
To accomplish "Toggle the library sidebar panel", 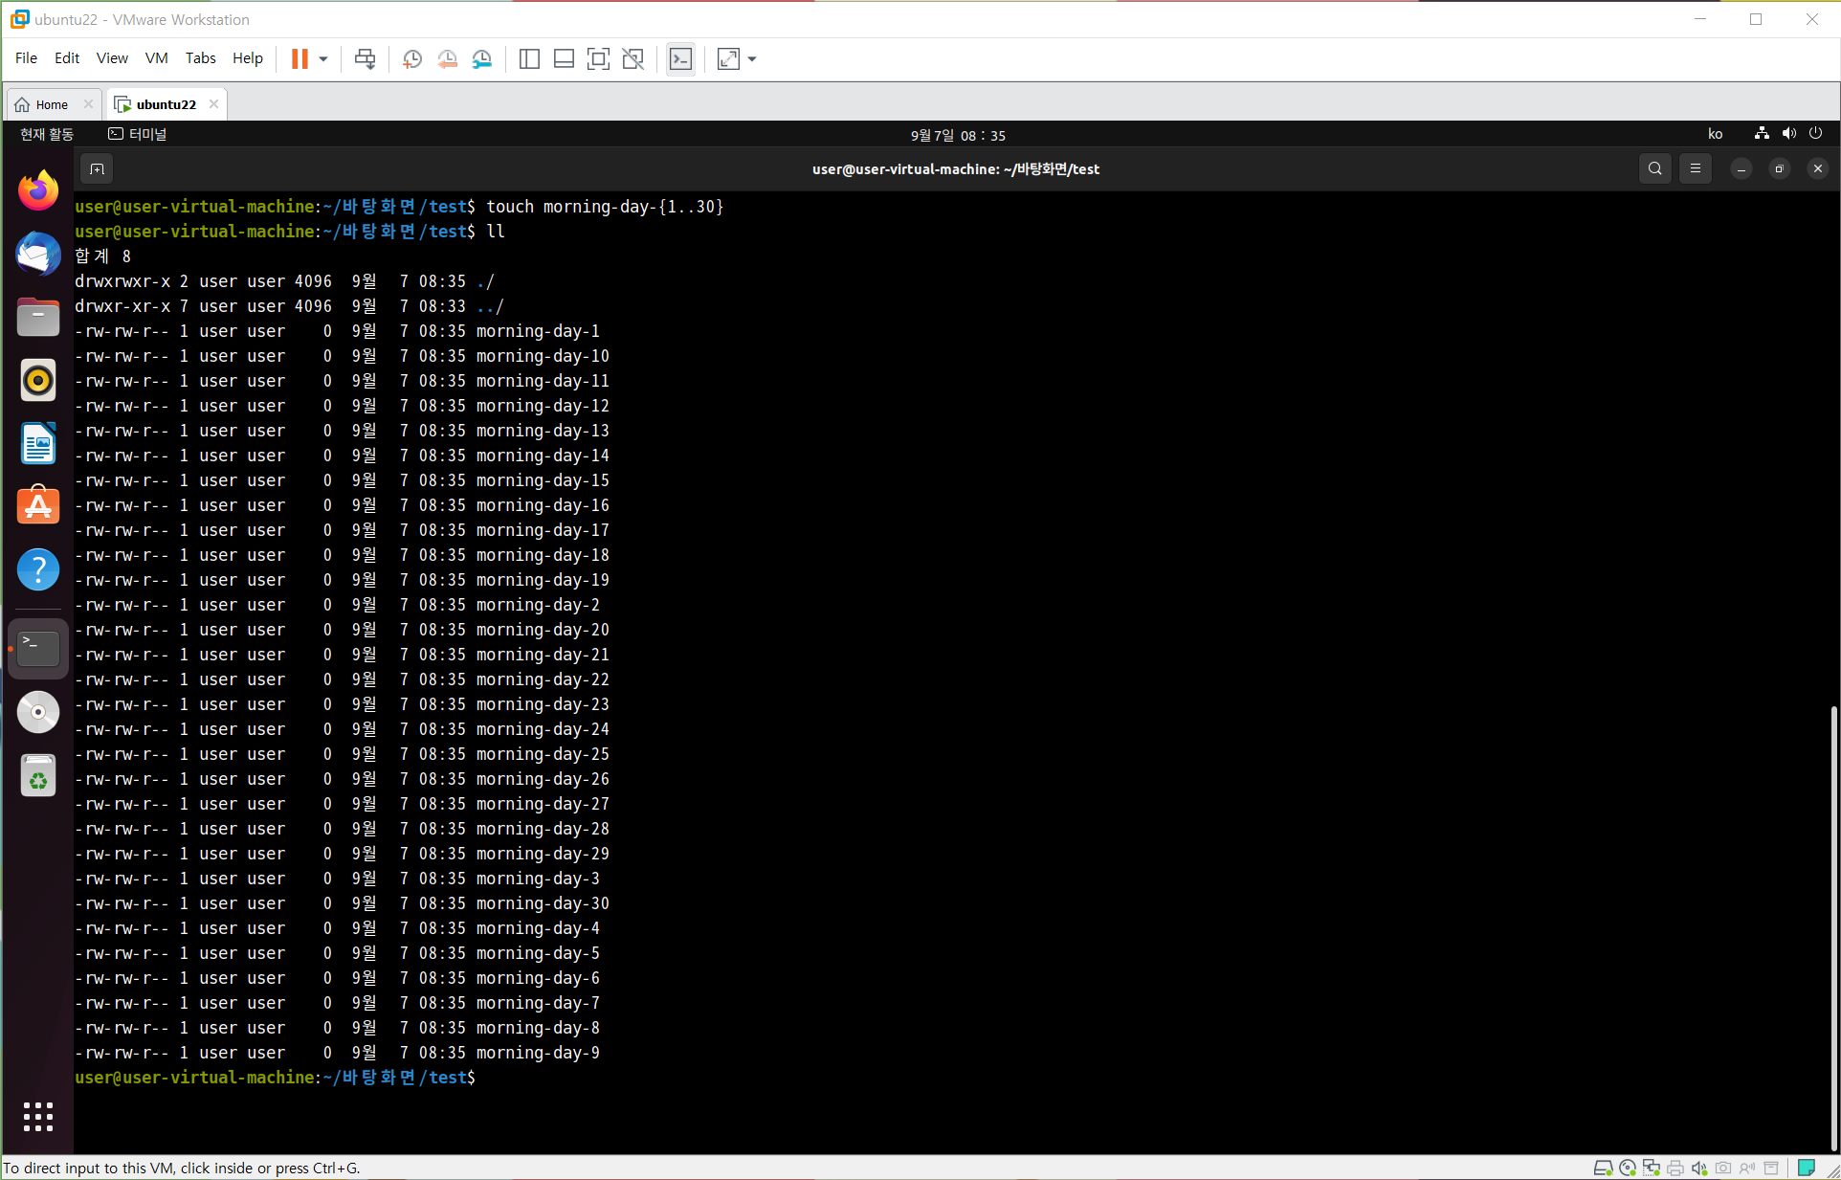I will point(529,59).
